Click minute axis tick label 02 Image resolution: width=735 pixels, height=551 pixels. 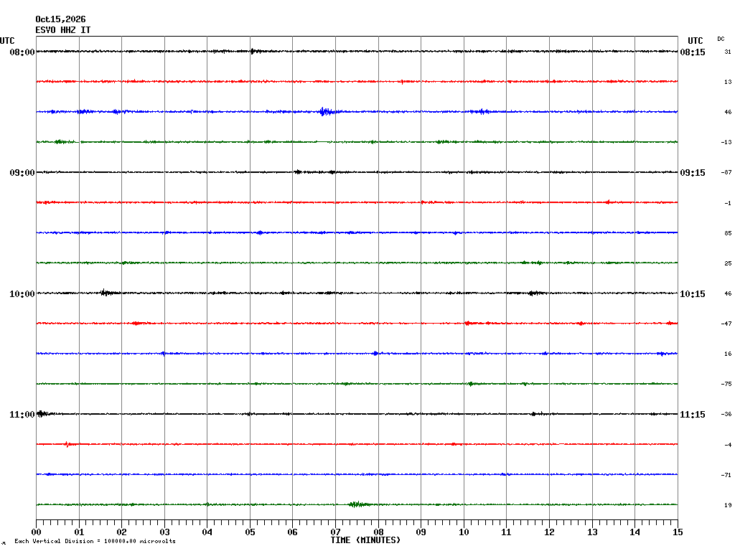point(122,532)
